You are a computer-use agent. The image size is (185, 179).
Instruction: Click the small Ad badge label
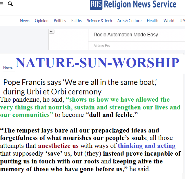pyautogui.click(x=52, y=31)
